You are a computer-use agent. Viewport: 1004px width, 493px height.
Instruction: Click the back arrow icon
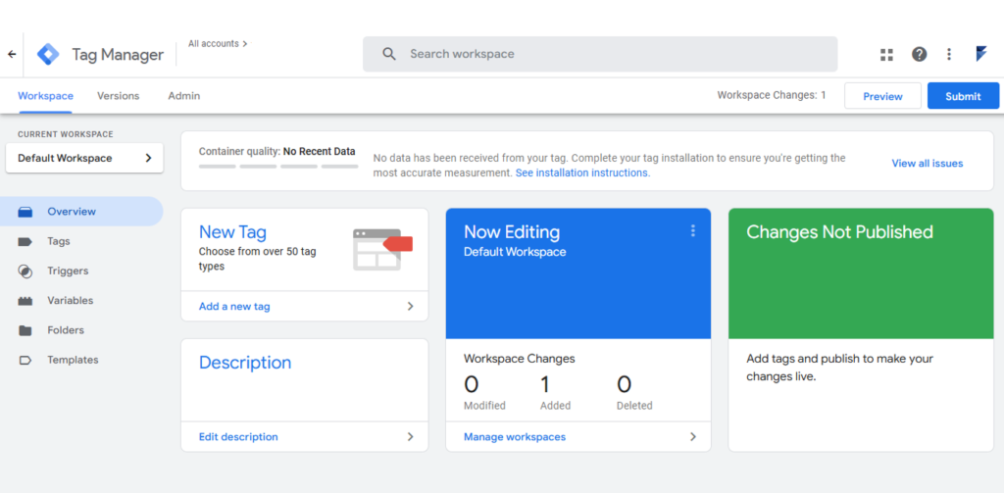[x=12, y=55]
